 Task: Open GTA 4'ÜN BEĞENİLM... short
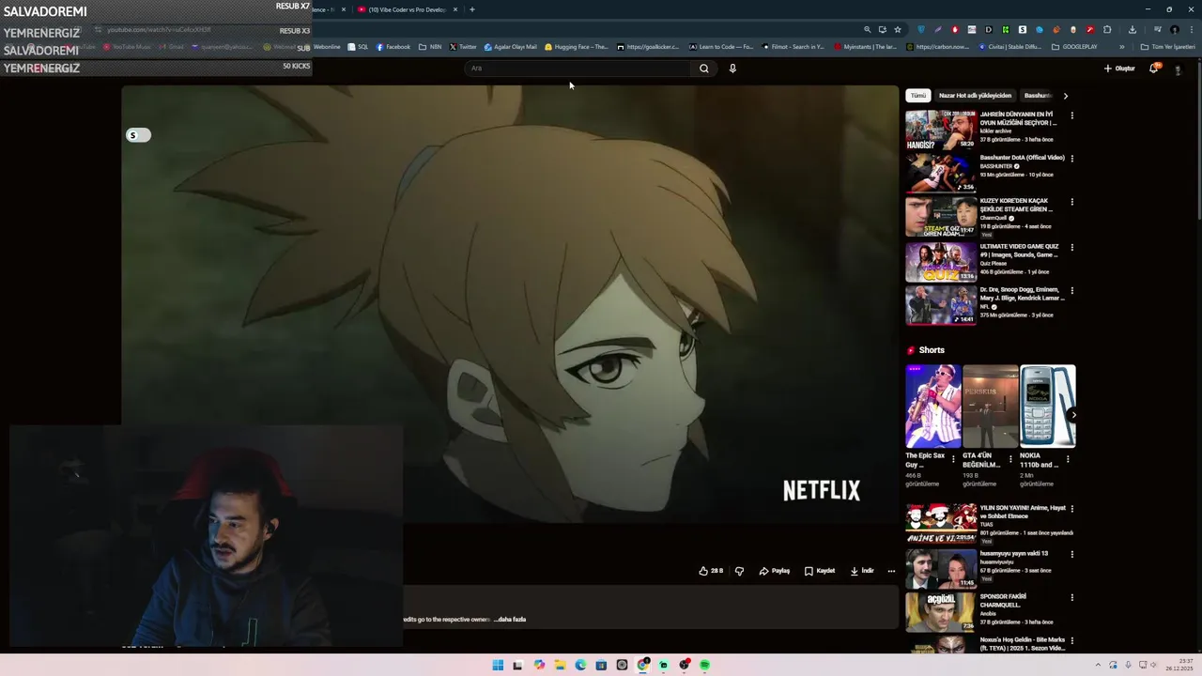[990, 407]
